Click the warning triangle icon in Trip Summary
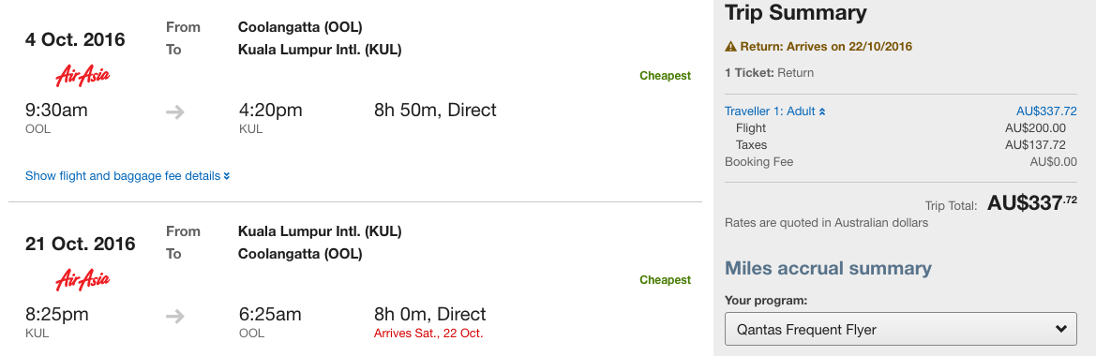This screenshot has height=356, width=1096. [731, 47]
